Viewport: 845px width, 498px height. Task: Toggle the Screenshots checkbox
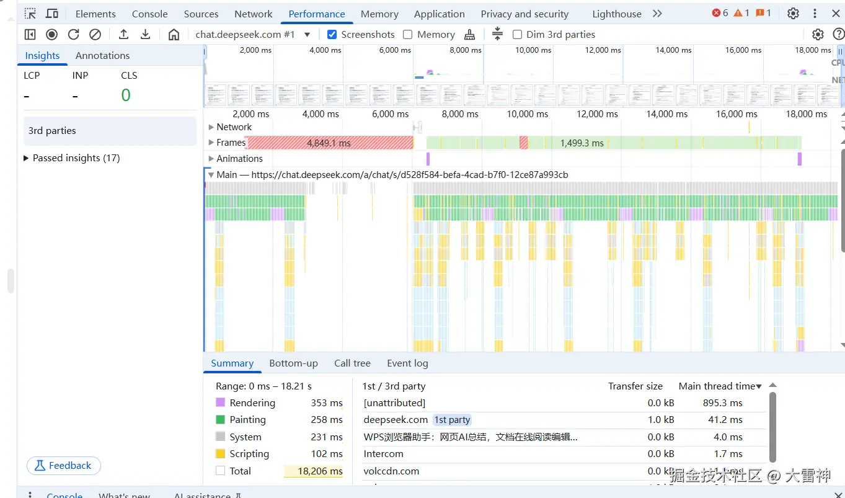(332, 35)
